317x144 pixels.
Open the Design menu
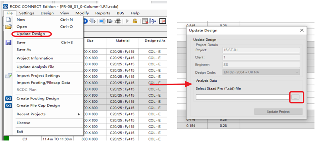pyautogui.click(x=47, y=13)
